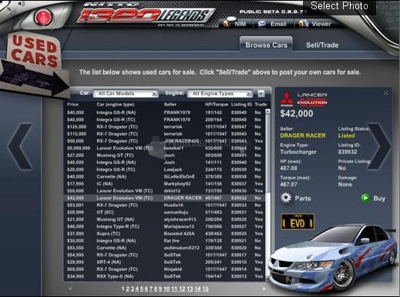This screenshot has width=400, height=297.
Task: Open Parts via the gear icon
Action: (286, 198)
